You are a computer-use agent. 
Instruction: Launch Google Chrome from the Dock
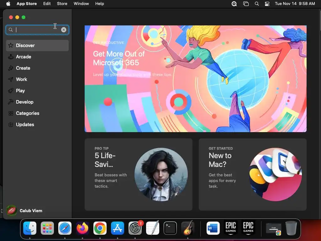[100, 228]
